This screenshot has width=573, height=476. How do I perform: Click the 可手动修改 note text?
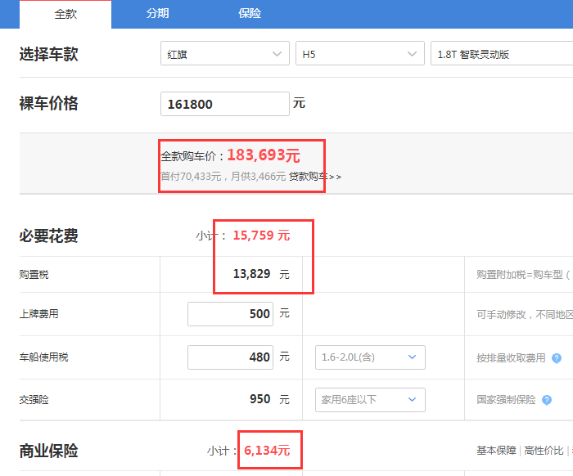pos(525,314)
